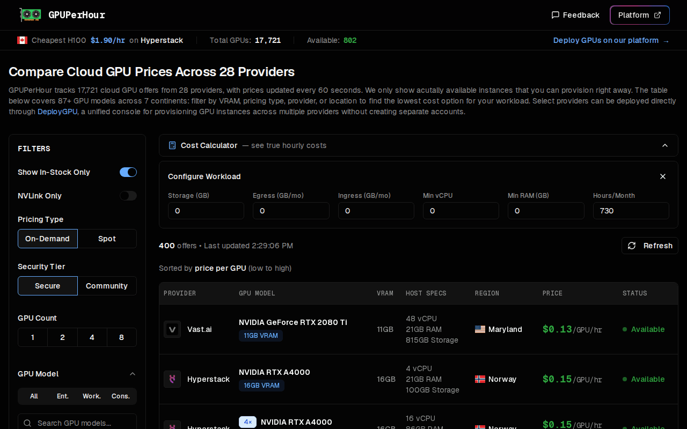The width and height of the screenshot is (687, 429).
Task: Open the DeployGPU link in description
Action: 57,112
